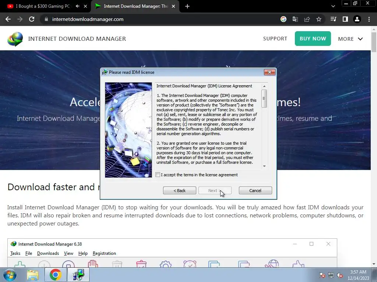
Task: Click the translate page icon
Action: click(295, 19)
